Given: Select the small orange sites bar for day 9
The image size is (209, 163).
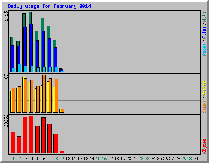Looking at the screenshot, I should click(x=62, y=111).
